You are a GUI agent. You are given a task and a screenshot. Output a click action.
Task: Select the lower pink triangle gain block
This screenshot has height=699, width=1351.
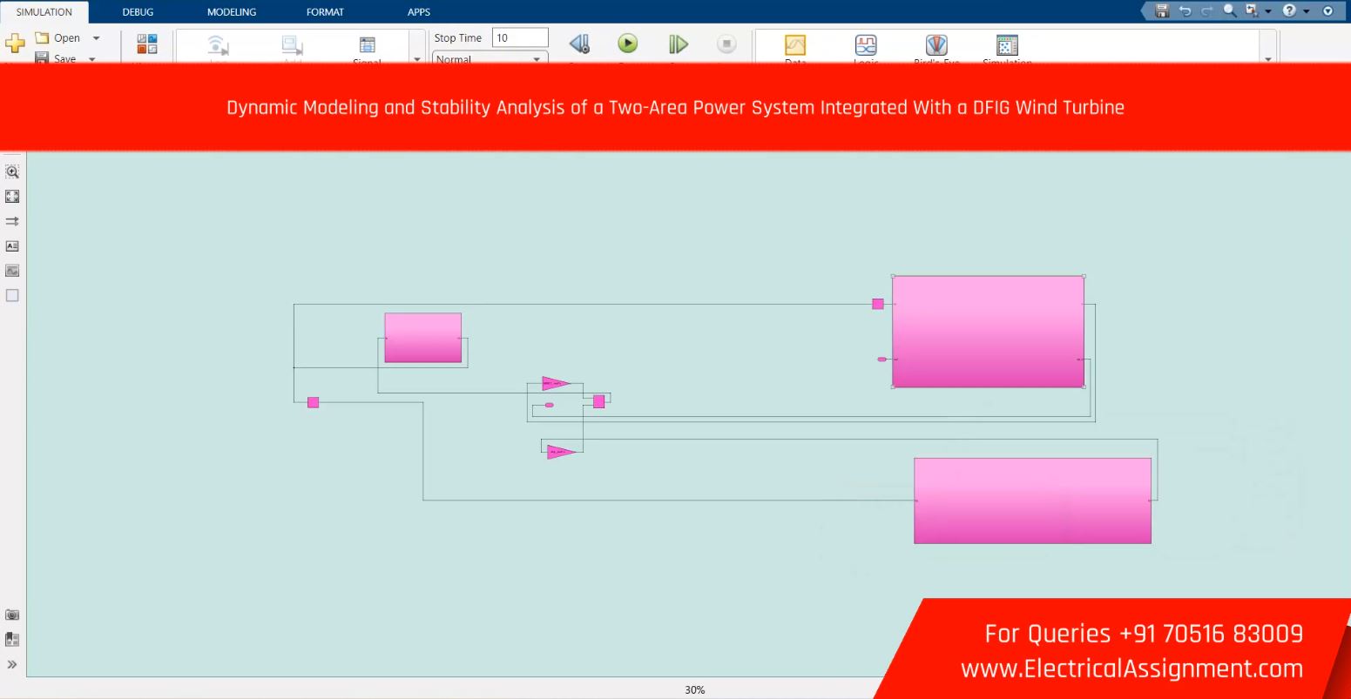[560, 452]
